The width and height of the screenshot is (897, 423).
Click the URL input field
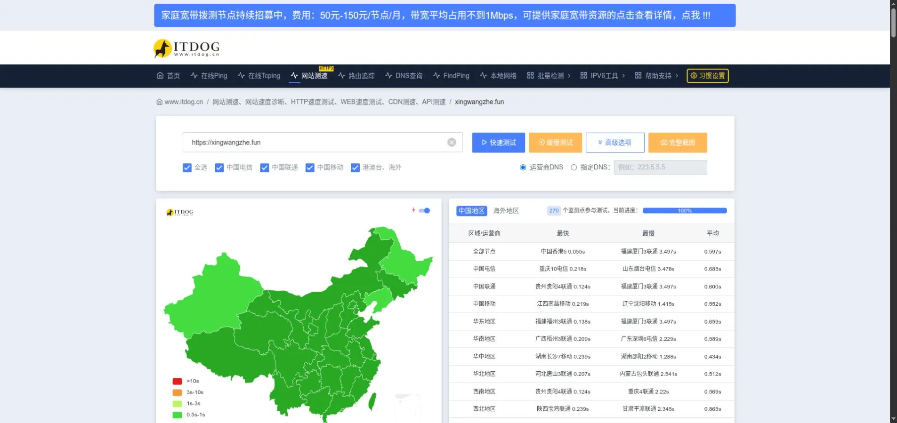323,142
